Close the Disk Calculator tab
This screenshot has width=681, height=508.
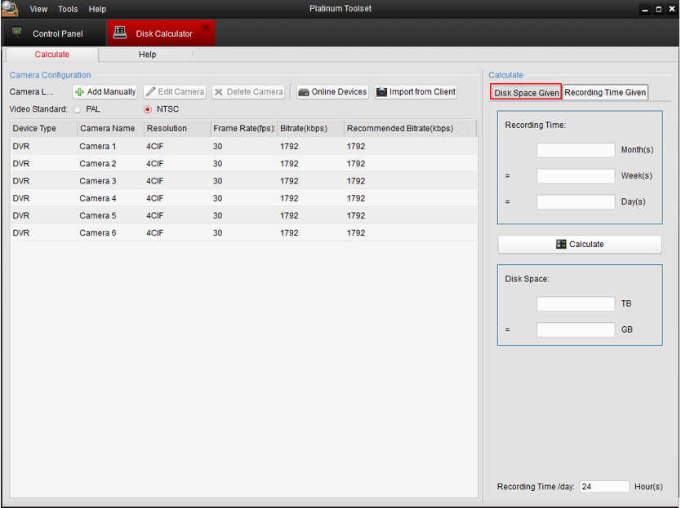205,29
